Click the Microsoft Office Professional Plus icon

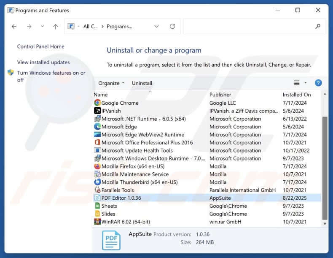click(x=97, y=142)
